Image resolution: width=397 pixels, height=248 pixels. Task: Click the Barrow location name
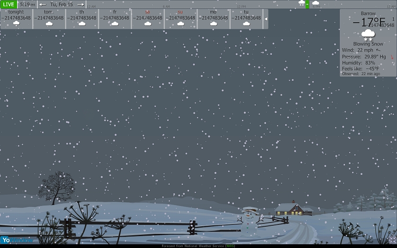pyautogui.click(x=368, y=14)
